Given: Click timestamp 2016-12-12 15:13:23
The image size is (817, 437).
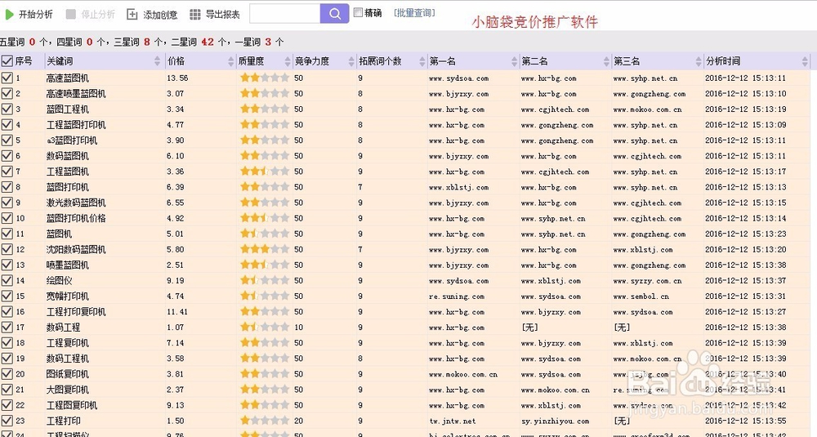Looking at the screenshot, I should (x=746, y=234).
